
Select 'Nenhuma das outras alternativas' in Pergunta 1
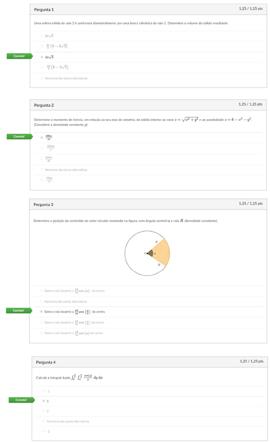tap(42, 78)
